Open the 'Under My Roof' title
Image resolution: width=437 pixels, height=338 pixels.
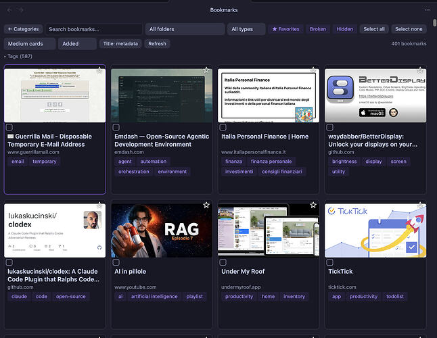243,272
